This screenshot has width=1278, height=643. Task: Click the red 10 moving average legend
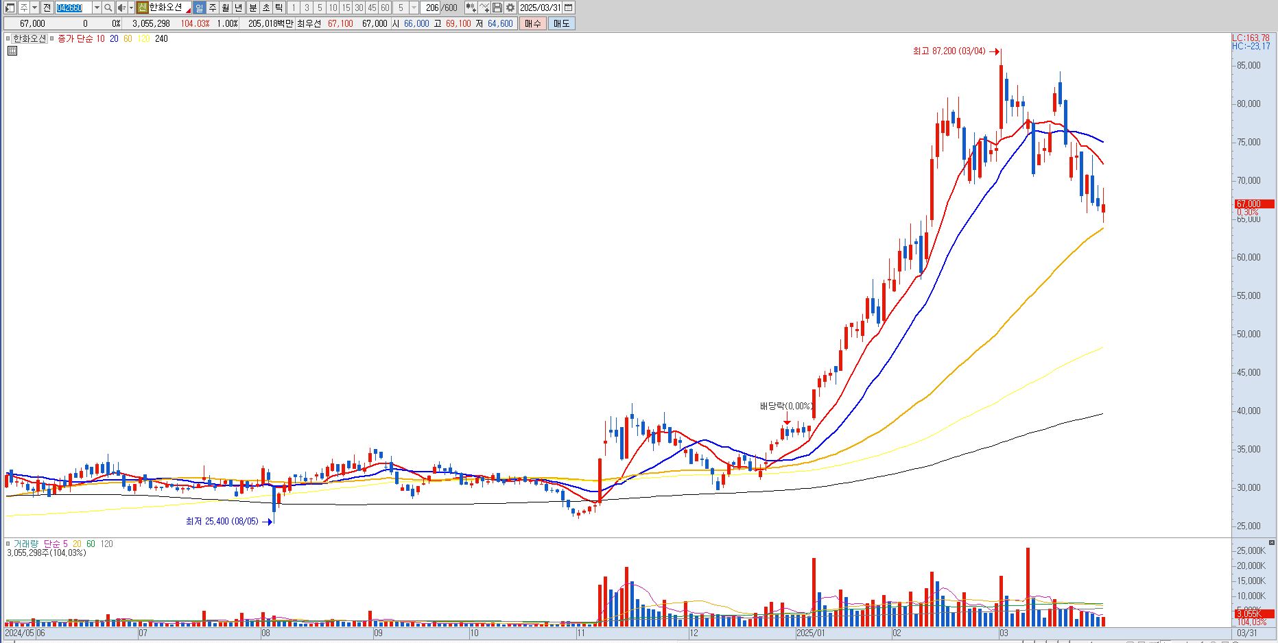tap(100, 38)
